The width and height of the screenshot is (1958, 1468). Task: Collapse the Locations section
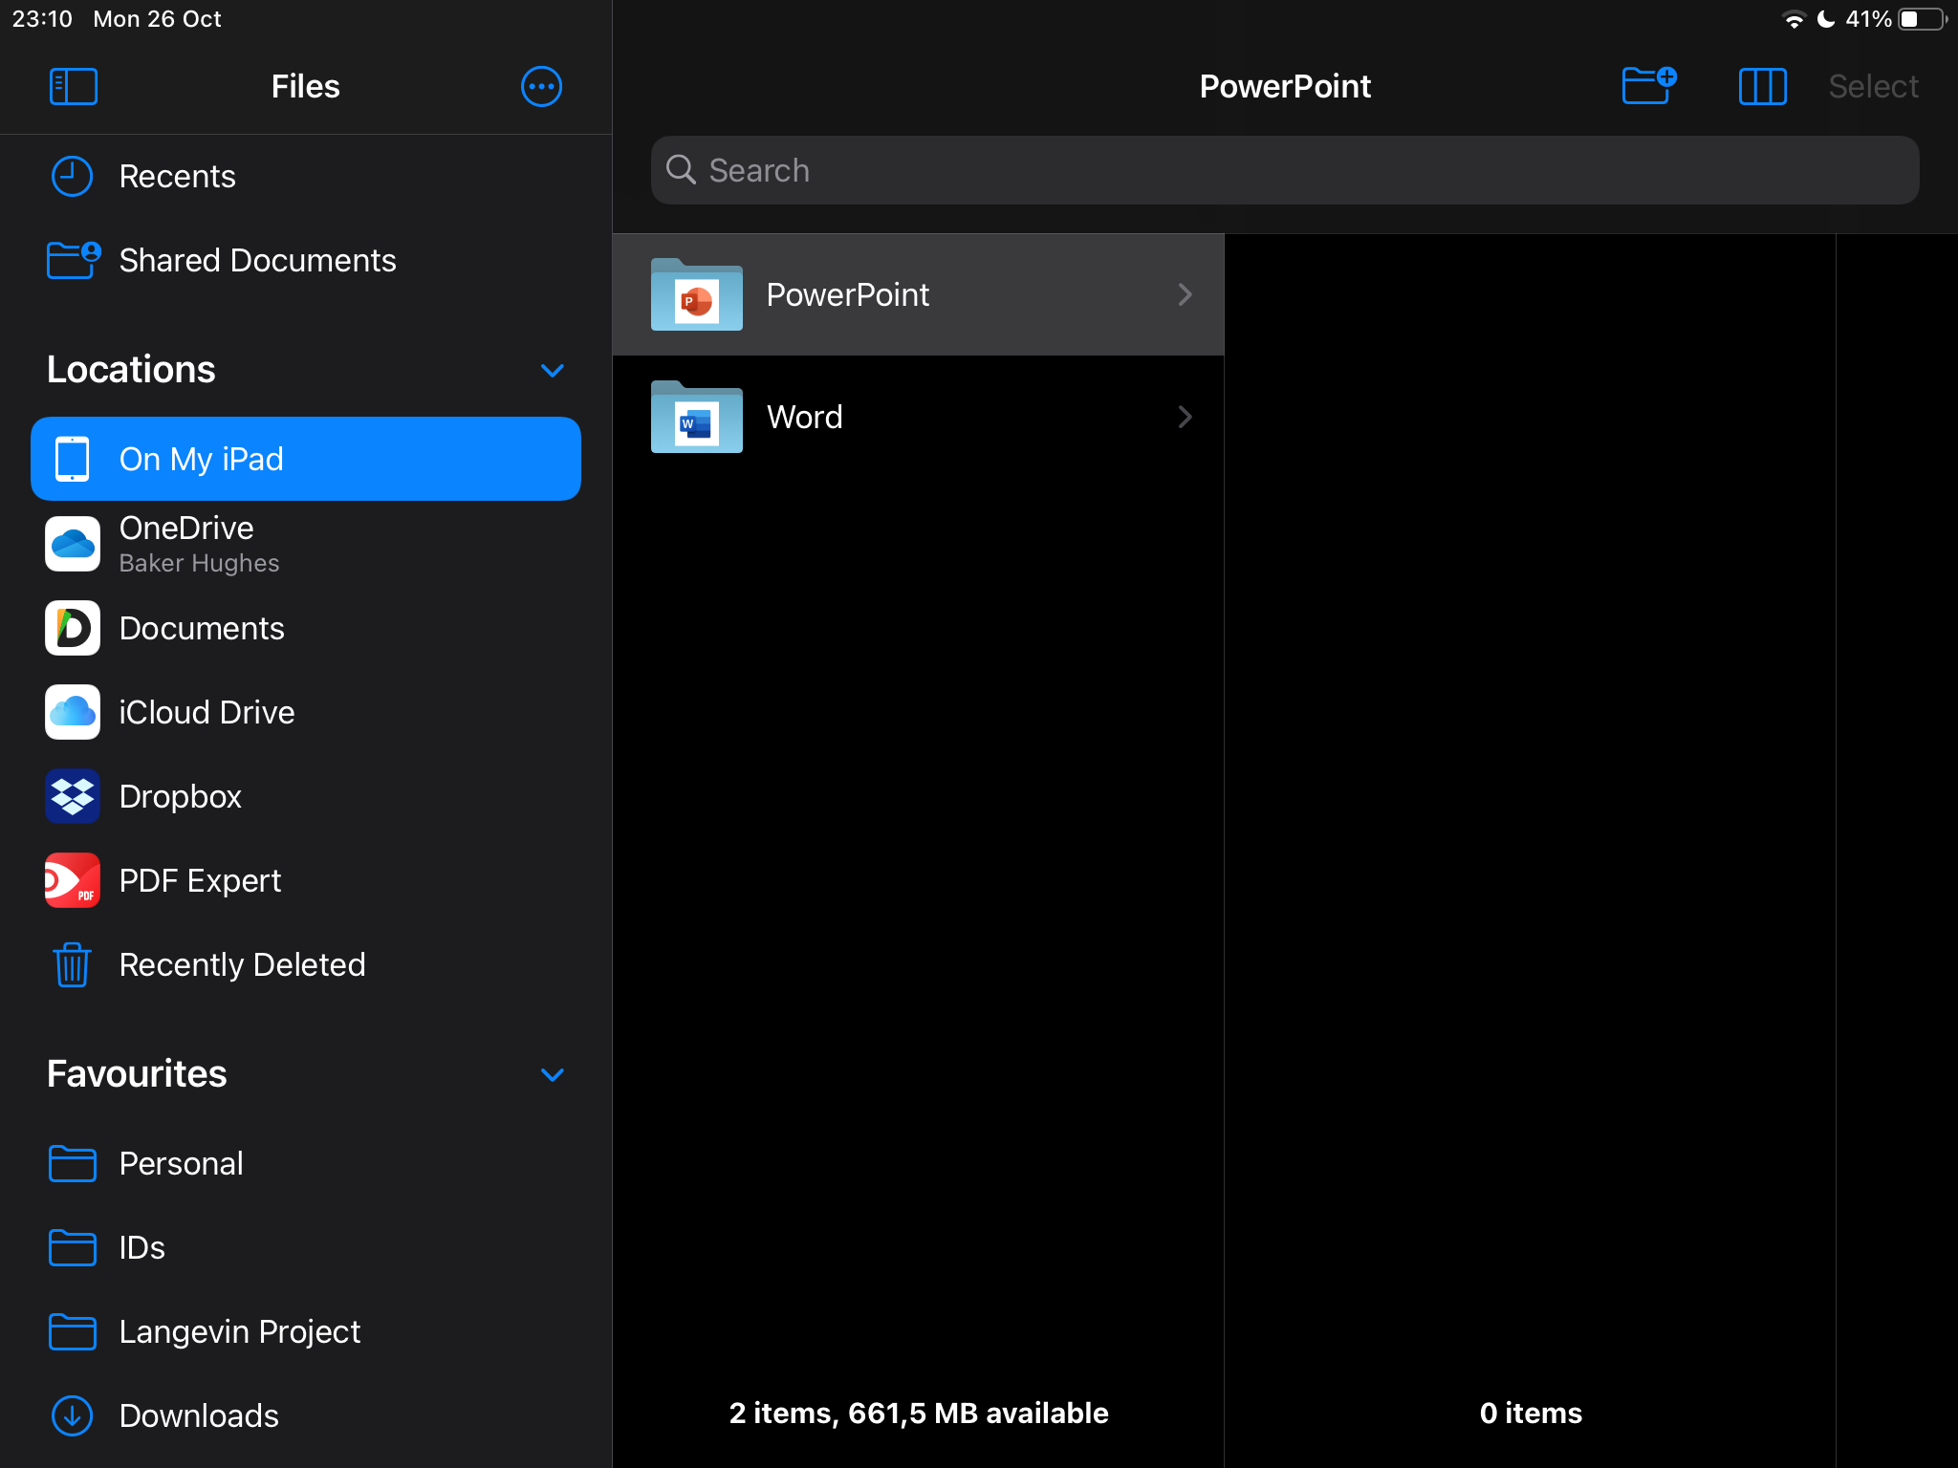552,370
